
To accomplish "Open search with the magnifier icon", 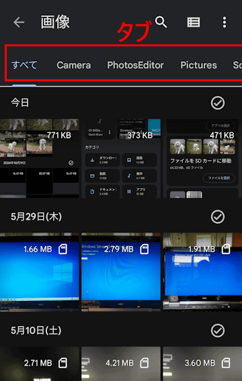I will coord(161,22).
